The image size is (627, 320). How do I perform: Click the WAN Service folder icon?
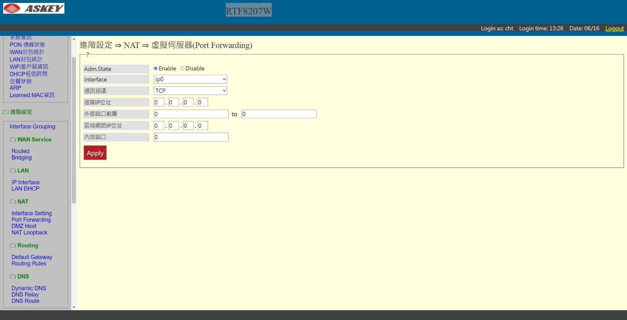13,140
